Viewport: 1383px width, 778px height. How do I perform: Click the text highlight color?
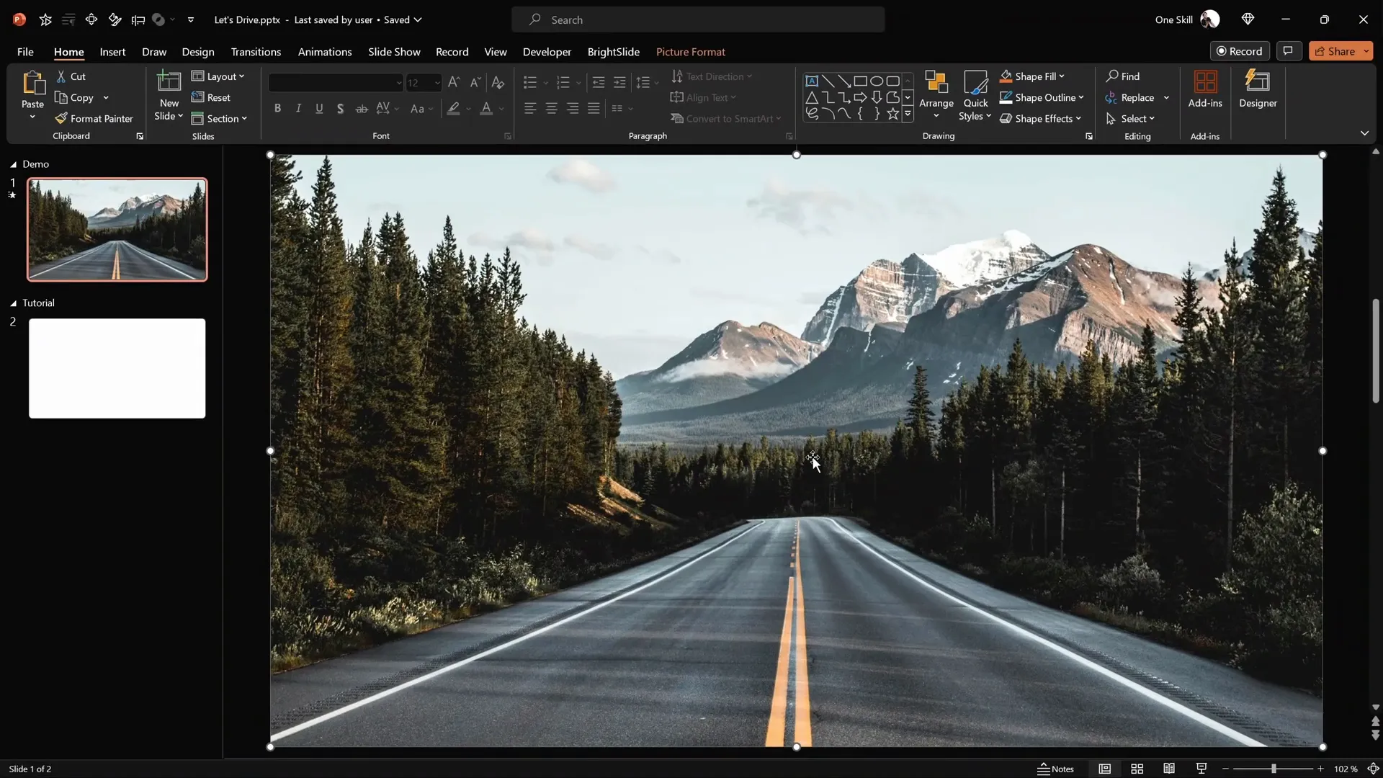(453, 109)
